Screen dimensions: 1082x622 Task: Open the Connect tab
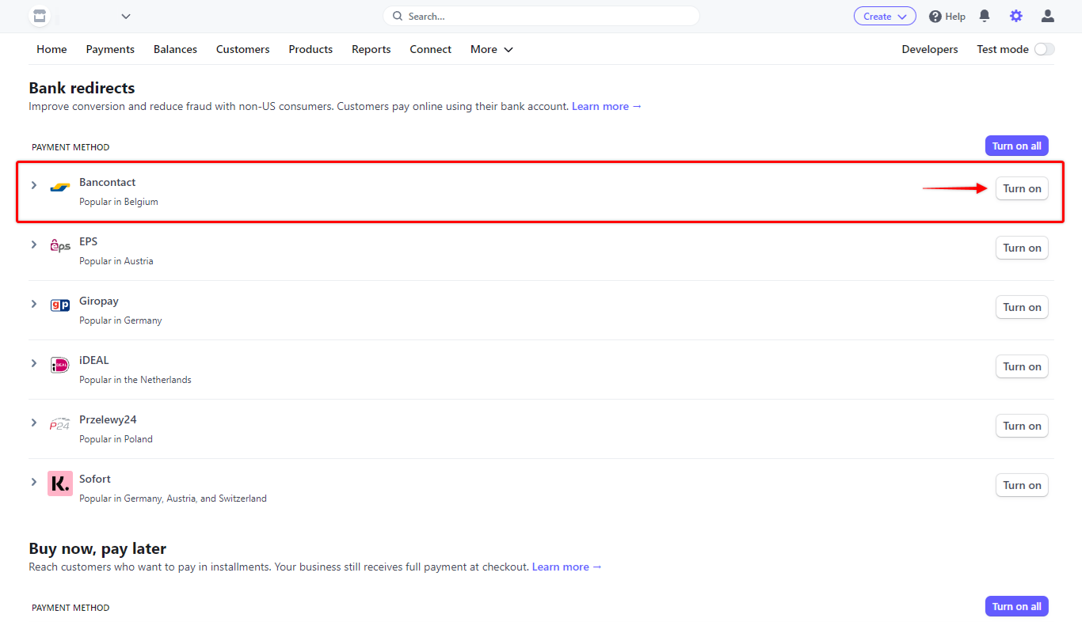pos(430,49)
